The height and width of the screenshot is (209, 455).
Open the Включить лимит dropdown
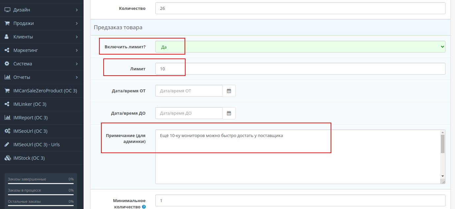(300, 47)
